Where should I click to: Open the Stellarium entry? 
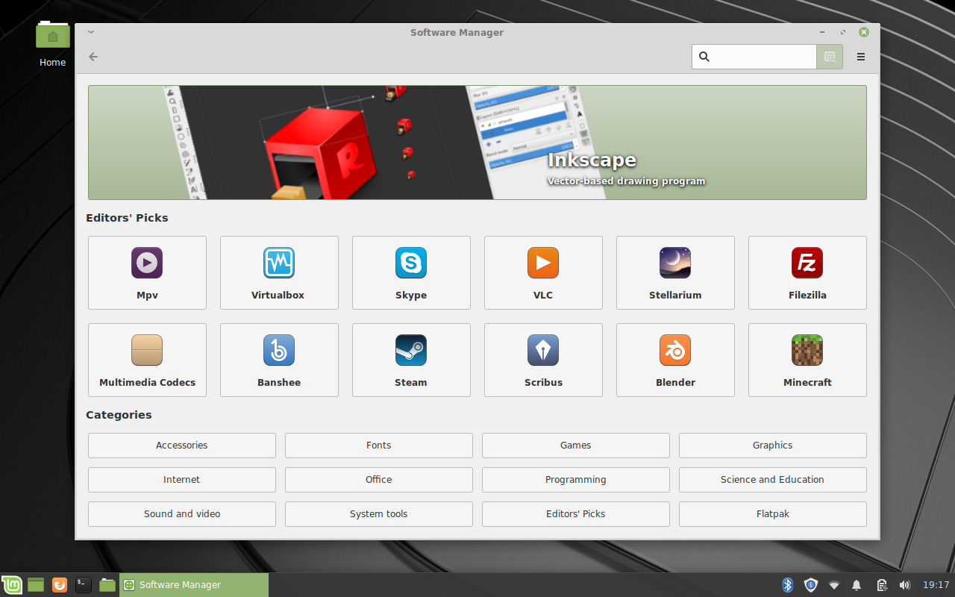pos(674,272)
